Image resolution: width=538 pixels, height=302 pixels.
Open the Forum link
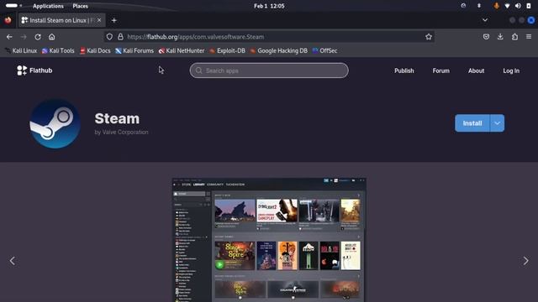pyautogui.click(x=440, y=70)
